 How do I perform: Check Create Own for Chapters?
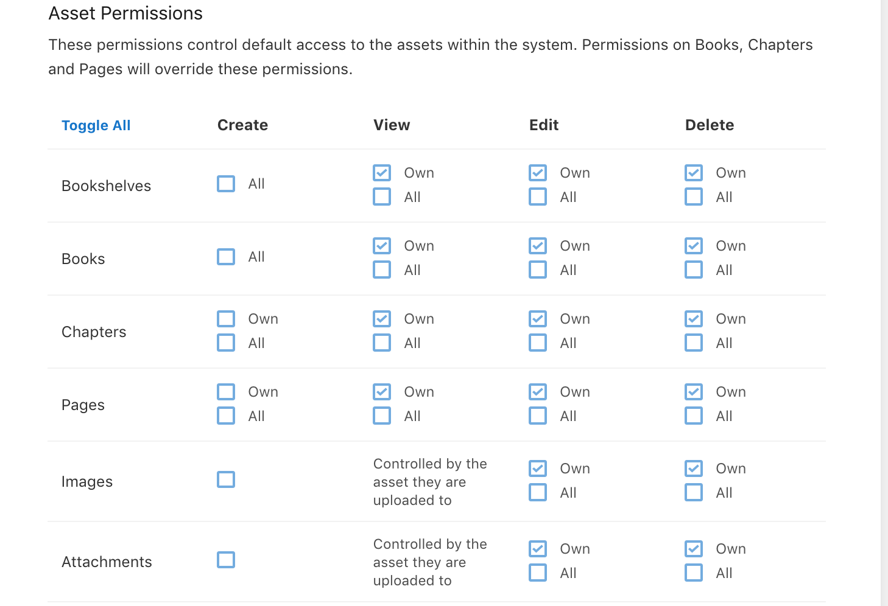click(x=225, y=318)
